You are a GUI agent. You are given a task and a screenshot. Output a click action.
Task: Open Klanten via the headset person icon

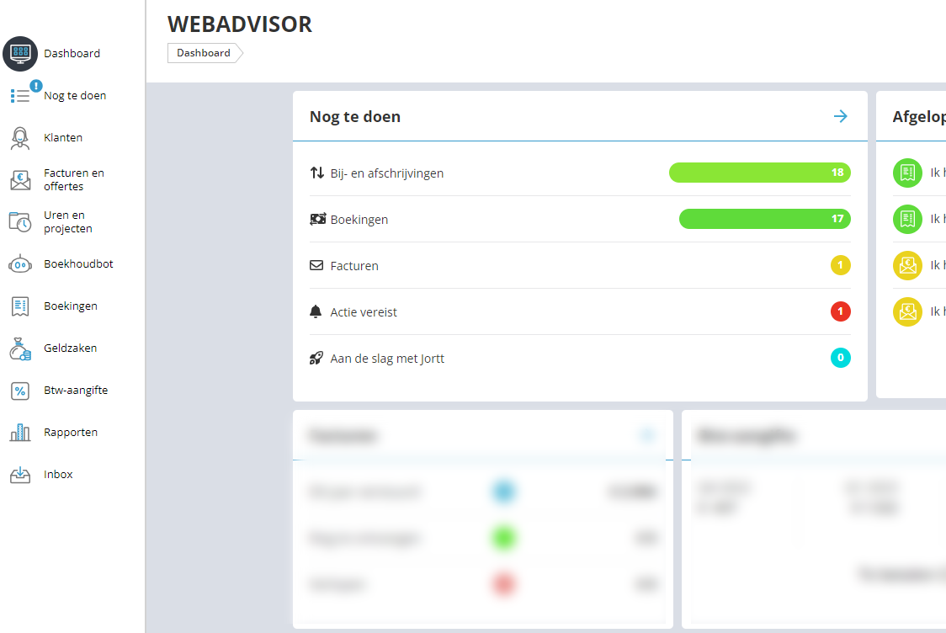pyautogui.click(x=20, y=138)
